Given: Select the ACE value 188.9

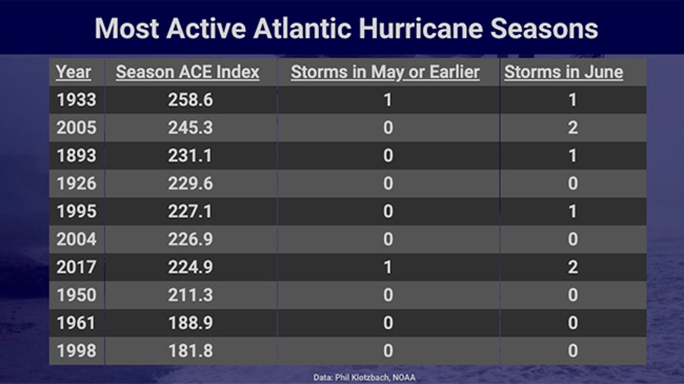Looking at the screenshot, I should pos(190,323).
